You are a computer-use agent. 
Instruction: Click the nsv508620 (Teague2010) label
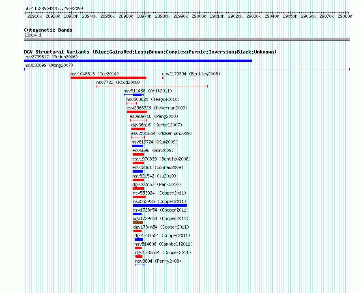tap(153, 99)
